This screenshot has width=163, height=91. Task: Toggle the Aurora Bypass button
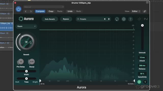pos(66,19)
